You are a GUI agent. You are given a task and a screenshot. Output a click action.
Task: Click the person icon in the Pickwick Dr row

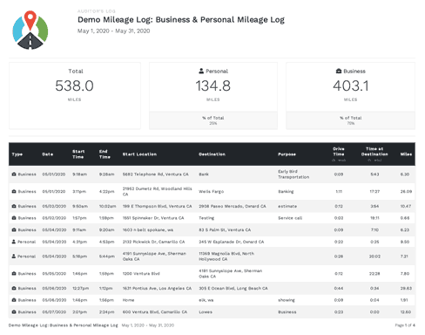point(14,242)
